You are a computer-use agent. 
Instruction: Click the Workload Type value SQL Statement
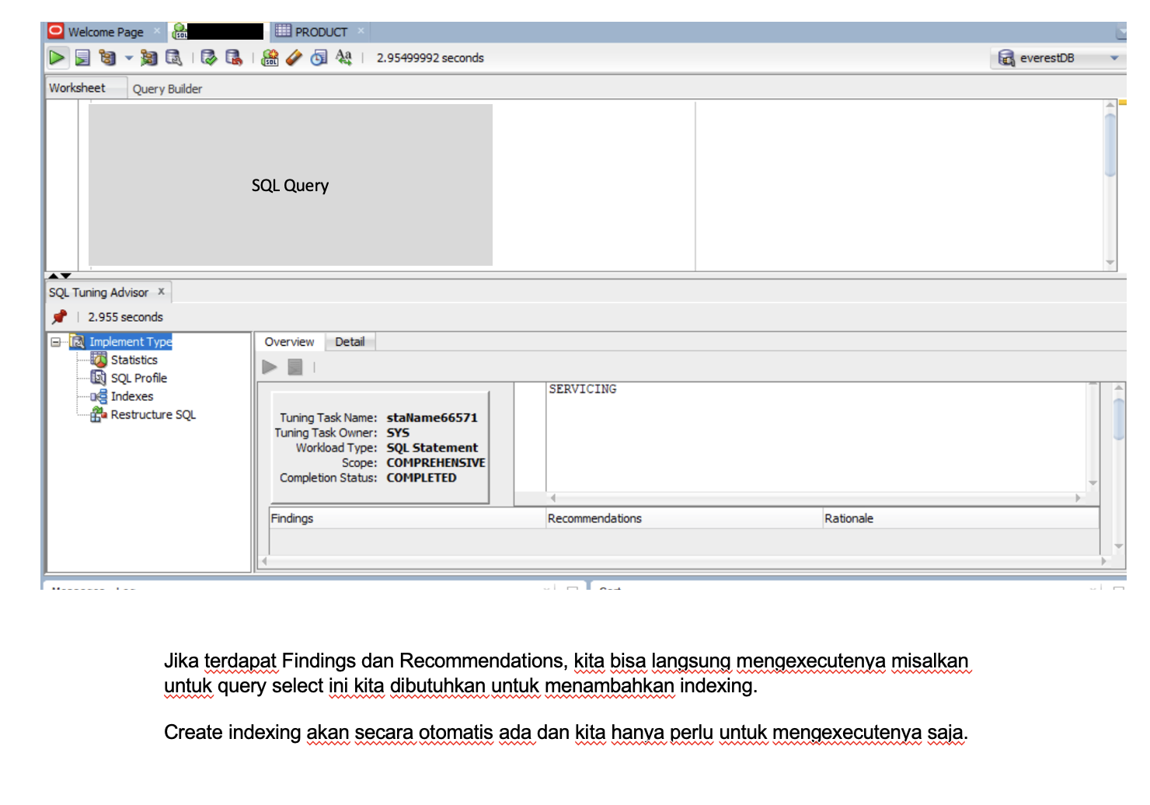pyautogui.click(x=432, y=448)
